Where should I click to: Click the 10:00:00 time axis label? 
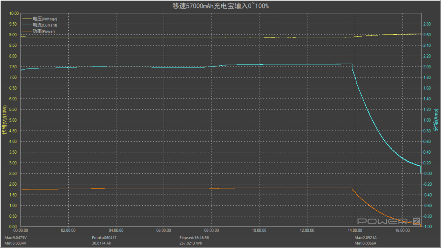(x=259, y=230)
